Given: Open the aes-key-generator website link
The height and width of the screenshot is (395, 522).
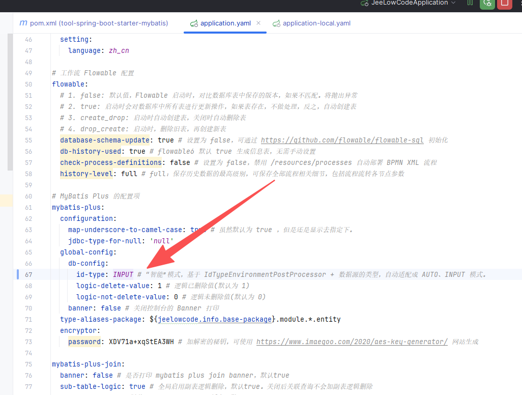Looking at the screenshot, I should (352, 342).
